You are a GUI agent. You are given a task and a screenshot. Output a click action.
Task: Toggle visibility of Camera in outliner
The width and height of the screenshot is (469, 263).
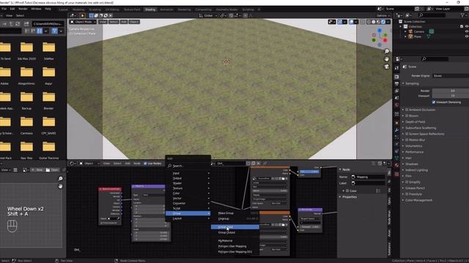pyautogui.click(x=466, y=31)
